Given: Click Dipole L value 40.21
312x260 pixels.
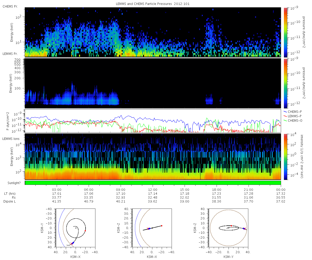Looking at the screenshot, I should pos(121,201).
